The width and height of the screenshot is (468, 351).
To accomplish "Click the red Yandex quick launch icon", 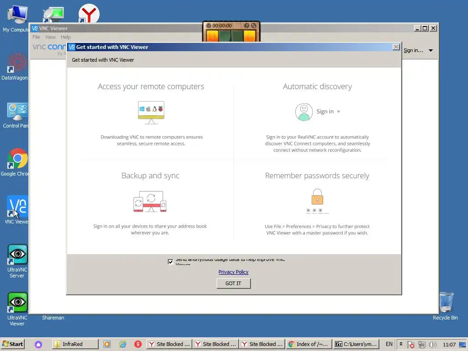I will 138,345.
